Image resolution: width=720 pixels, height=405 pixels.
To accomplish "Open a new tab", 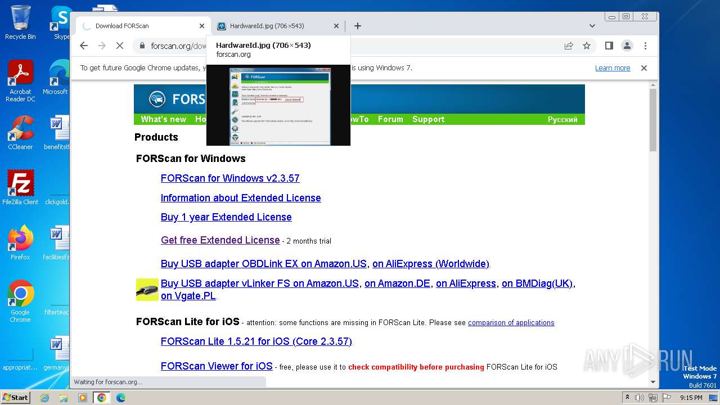I will [357, 26].
